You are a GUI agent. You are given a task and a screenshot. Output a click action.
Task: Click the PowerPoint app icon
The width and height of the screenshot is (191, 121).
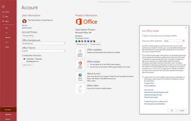(x=82, y=41)
